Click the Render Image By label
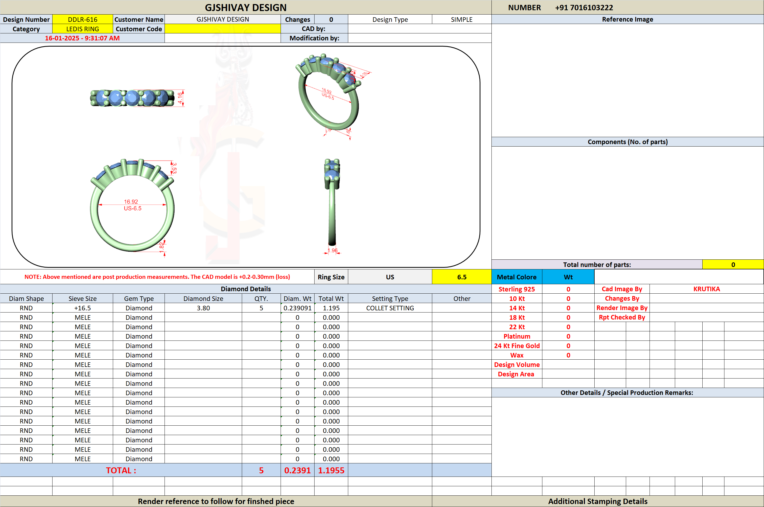 click(x=622, y=308)
